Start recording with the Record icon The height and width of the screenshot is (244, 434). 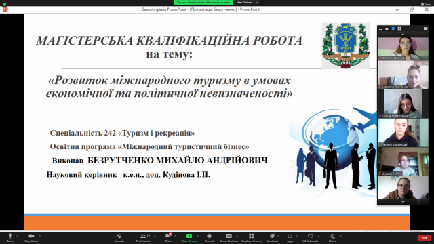tap(210, 237)
